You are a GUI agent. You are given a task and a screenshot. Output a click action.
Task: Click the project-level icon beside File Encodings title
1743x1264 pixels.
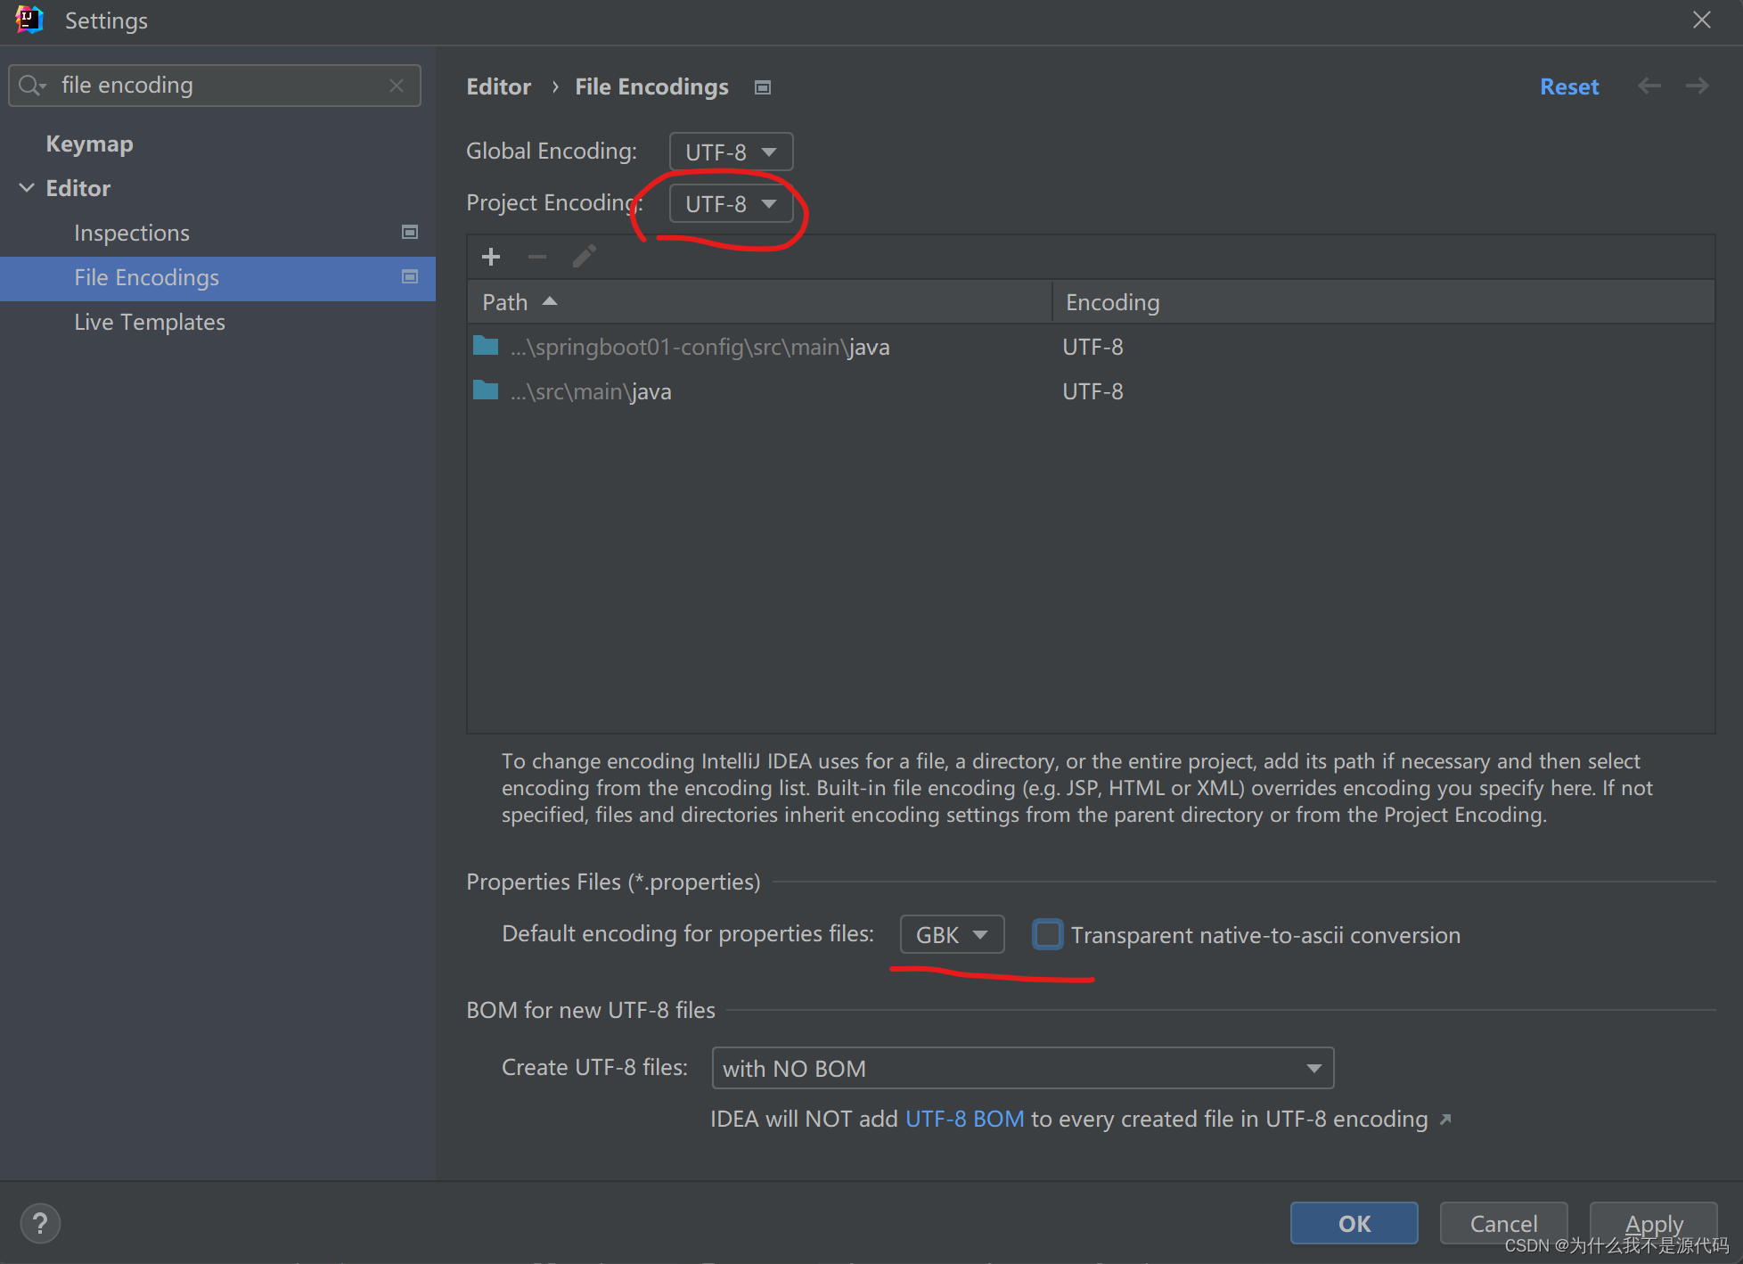click(x=763, y=87)
